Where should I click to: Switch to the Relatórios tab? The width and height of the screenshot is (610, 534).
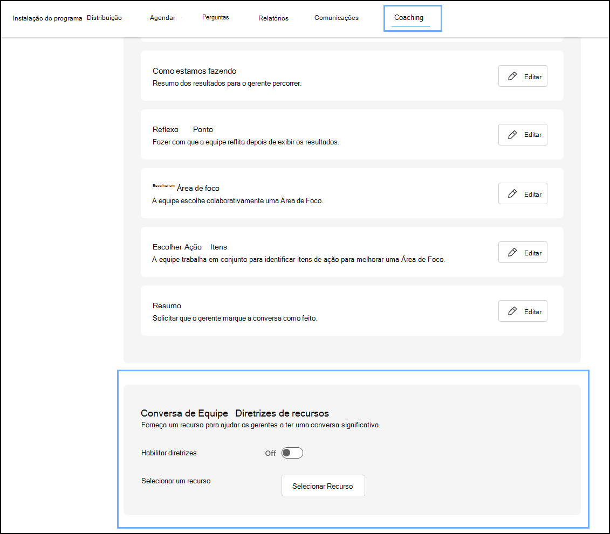click(273, 17)
